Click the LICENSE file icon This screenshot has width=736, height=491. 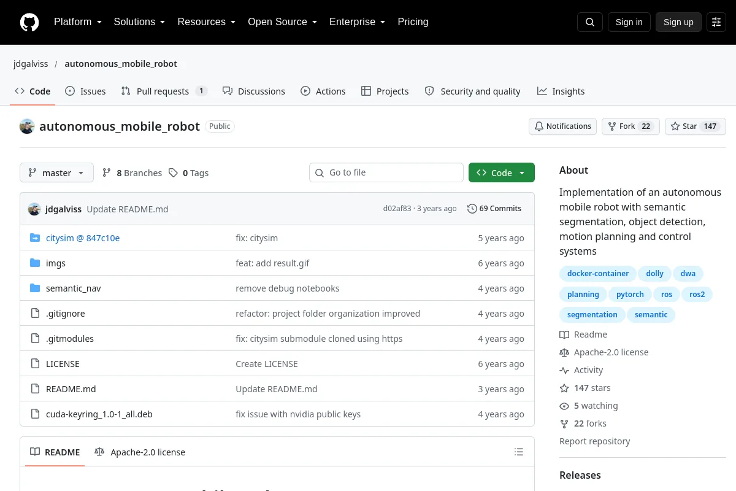tap(35, 364)
